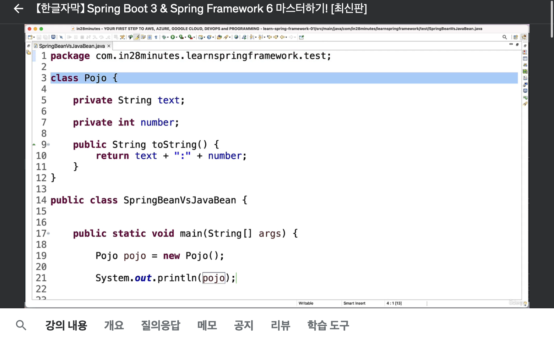Click the Coverage launch icon
The image size is (554, 341).
pos(181,37)
